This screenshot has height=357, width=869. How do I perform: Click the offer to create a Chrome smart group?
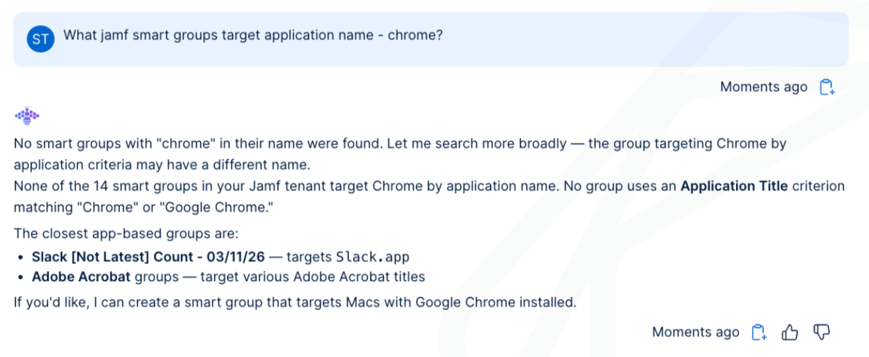coord(295,302)
